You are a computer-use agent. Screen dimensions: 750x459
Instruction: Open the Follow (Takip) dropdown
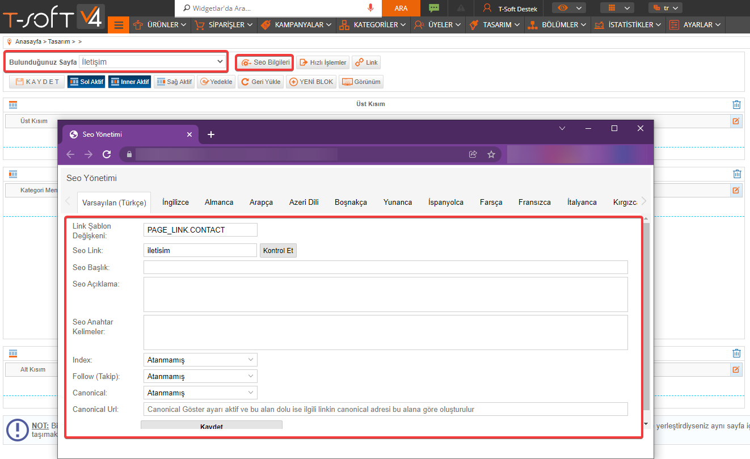click(200, 376)
